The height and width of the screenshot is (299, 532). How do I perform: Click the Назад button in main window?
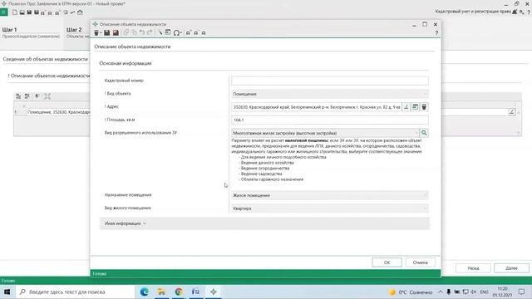tap(473, 267)
